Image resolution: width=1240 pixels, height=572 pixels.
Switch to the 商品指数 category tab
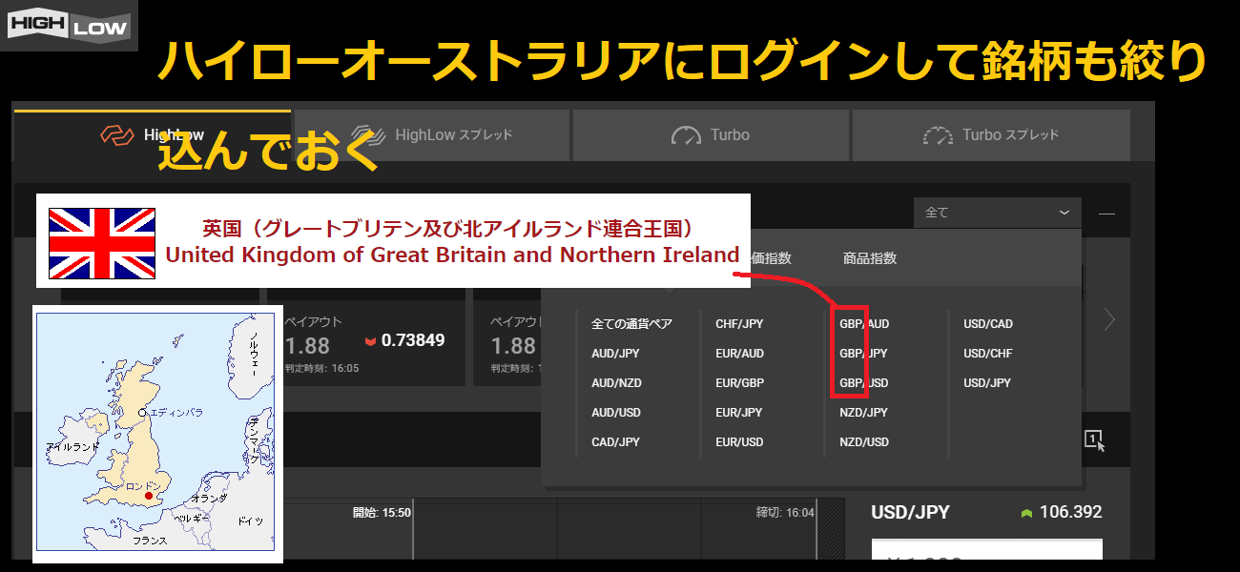point(869,258)
